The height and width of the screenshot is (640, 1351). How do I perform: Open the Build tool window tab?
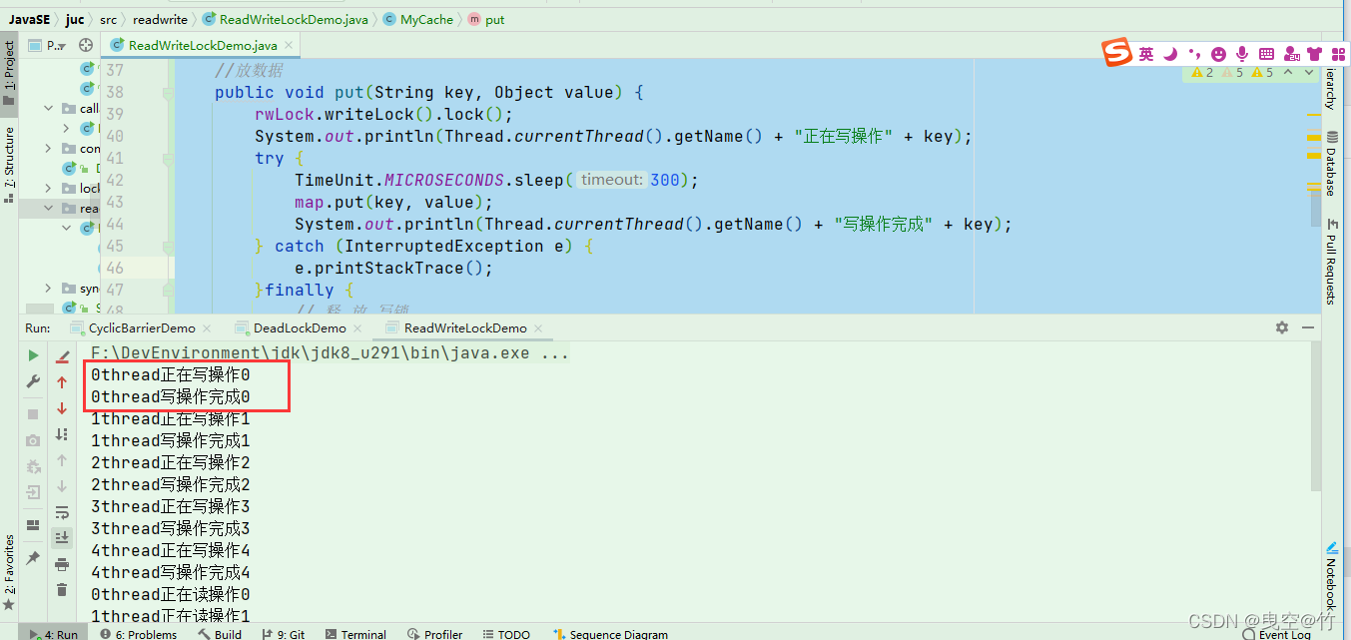[x=220, y=633]
